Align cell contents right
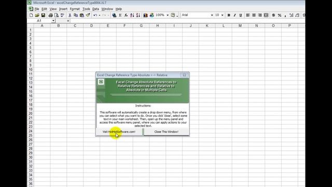 pos(260,15)
